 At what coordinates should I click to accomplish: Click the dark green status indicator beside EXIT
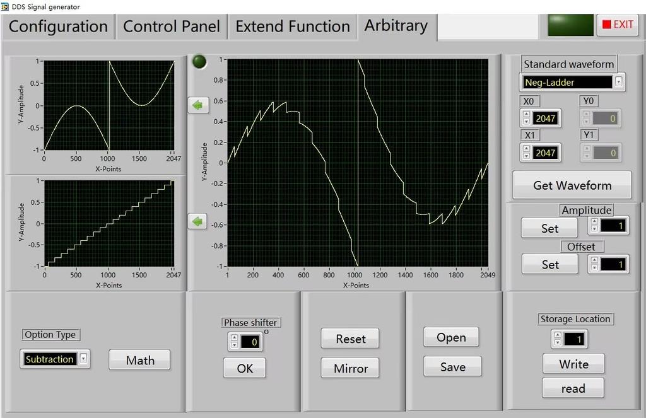[x=570, y=25]
